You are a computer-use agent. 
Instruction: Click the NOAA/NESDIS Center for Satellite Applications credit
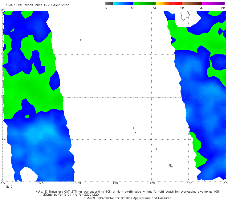[x=127, y=198]
